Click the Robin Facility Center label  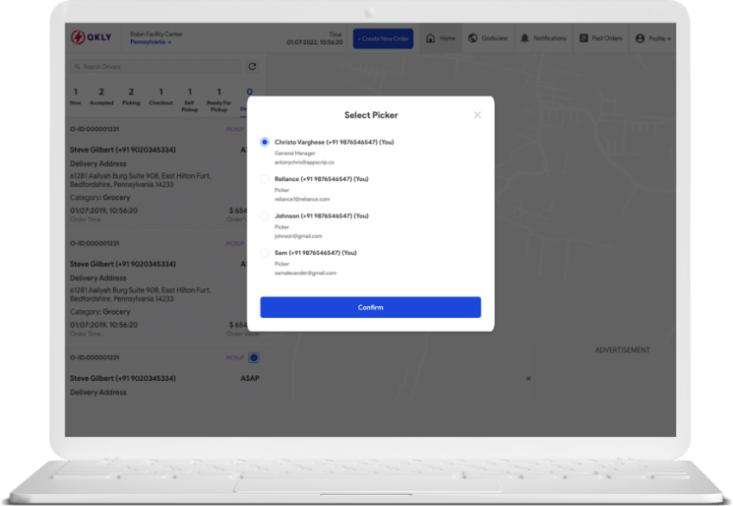coord(156,34)
